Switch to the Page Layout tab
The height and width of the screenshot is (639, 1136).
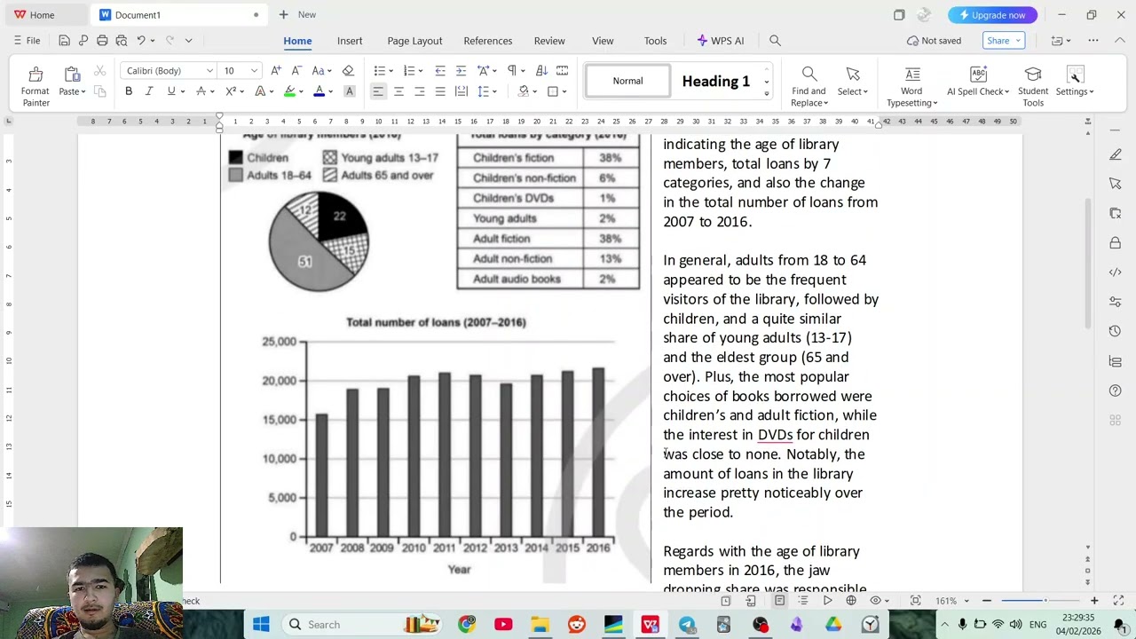[x=414, y=41]
